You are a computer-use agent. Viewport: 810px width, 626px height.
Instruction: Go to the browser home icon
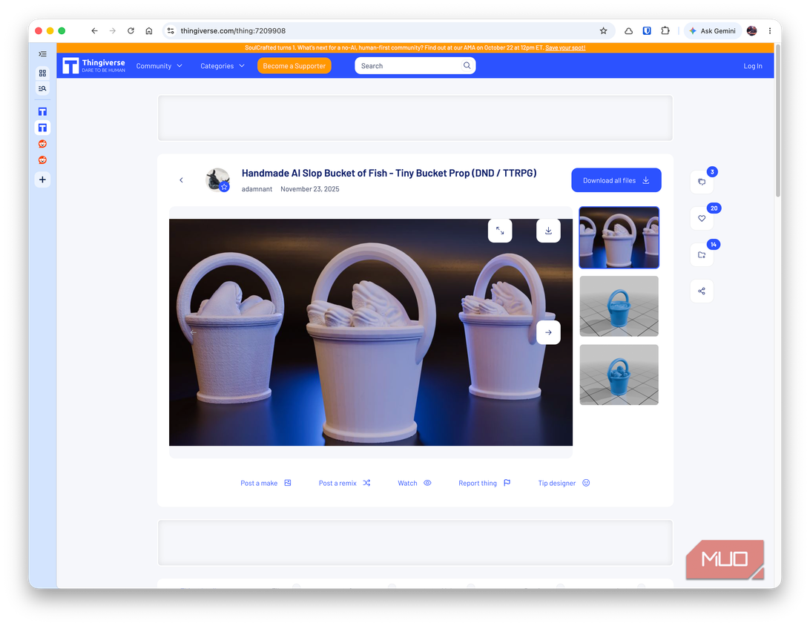[x=149, y=31]
